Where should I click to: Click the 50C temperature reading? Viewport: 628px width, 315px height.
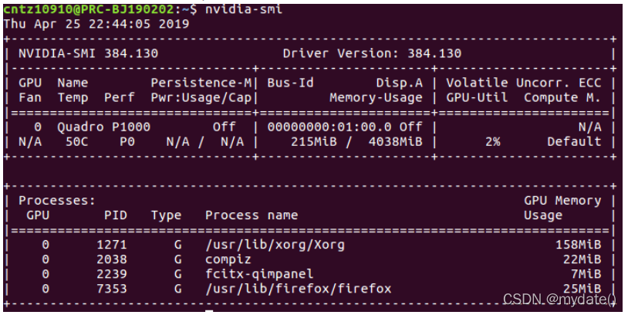pos(76,142)
